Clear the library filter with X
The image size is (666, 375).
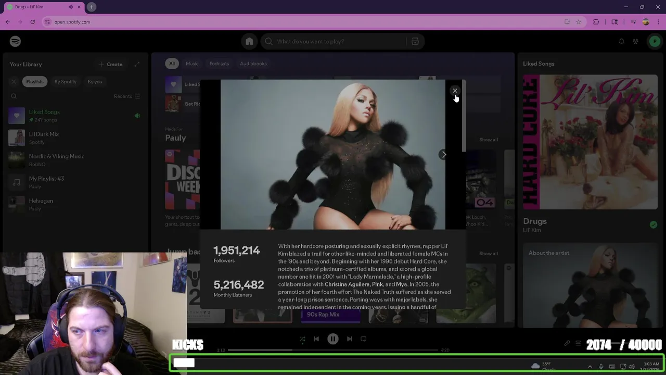tap(14, 82)
